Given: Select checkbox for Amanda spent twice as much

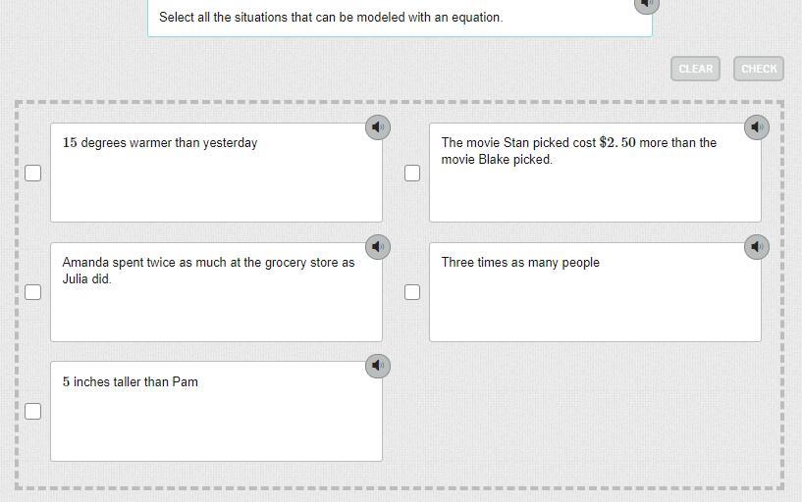Looking at the screenshot, I should coord(33,292).
